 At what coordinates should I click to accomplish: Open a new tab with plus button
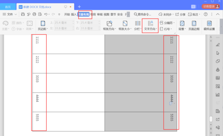coord(79,7)
